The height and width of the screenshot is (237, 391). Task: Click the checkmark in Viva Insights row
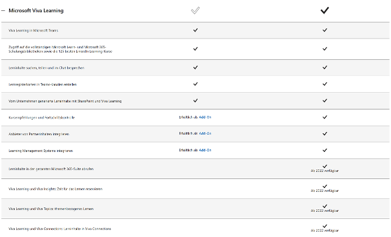pos(325,186)
